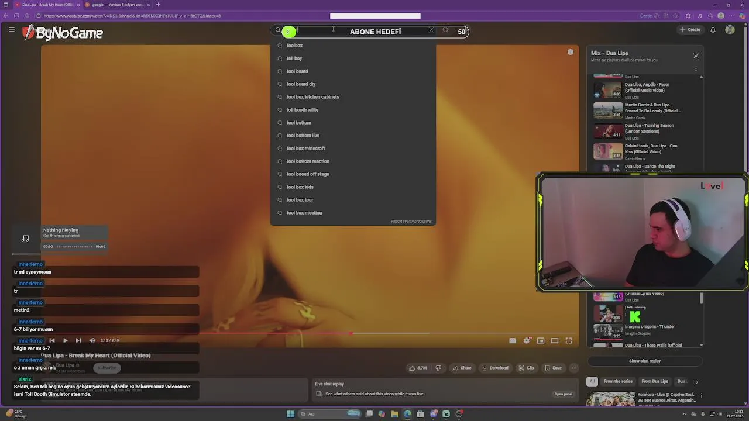Open Korolova Live at Captive Soul video

pyautogui.click(x=642, y=398)
